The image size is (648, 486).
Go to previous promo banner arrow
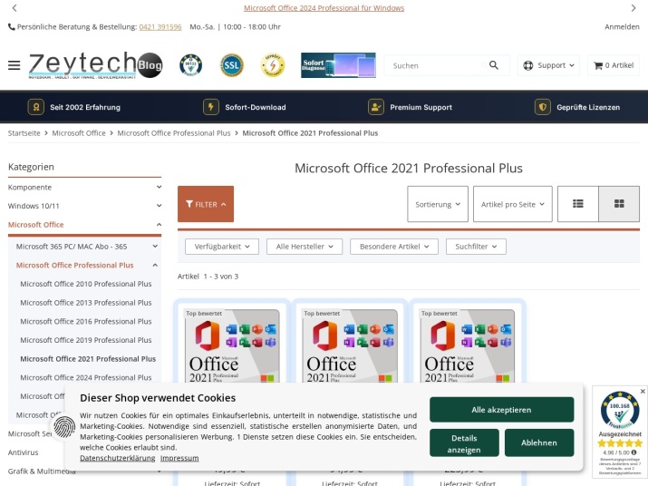coord(15,8)
